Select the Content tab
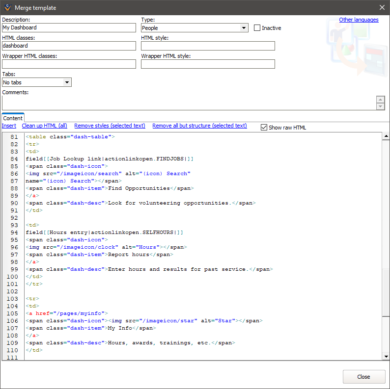390x389 pixels. coord(13,118)
